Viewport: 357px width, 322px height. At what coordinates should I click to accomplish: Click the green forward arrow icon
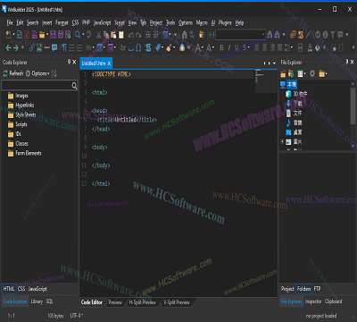click(x=16, y=47)
